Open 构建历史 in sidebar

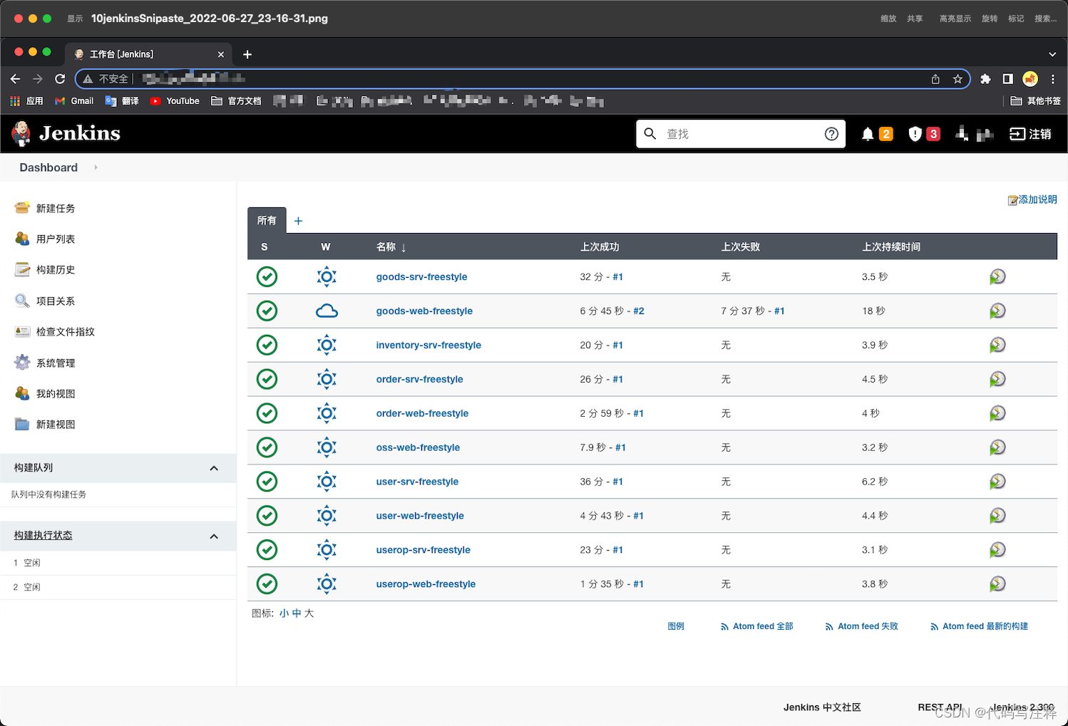[x=56, y=269]
